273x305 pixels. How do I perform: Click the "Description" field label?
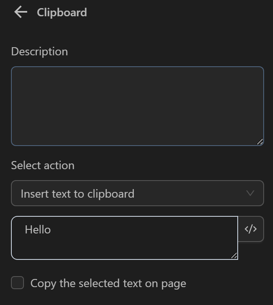(x=39, y=52)
